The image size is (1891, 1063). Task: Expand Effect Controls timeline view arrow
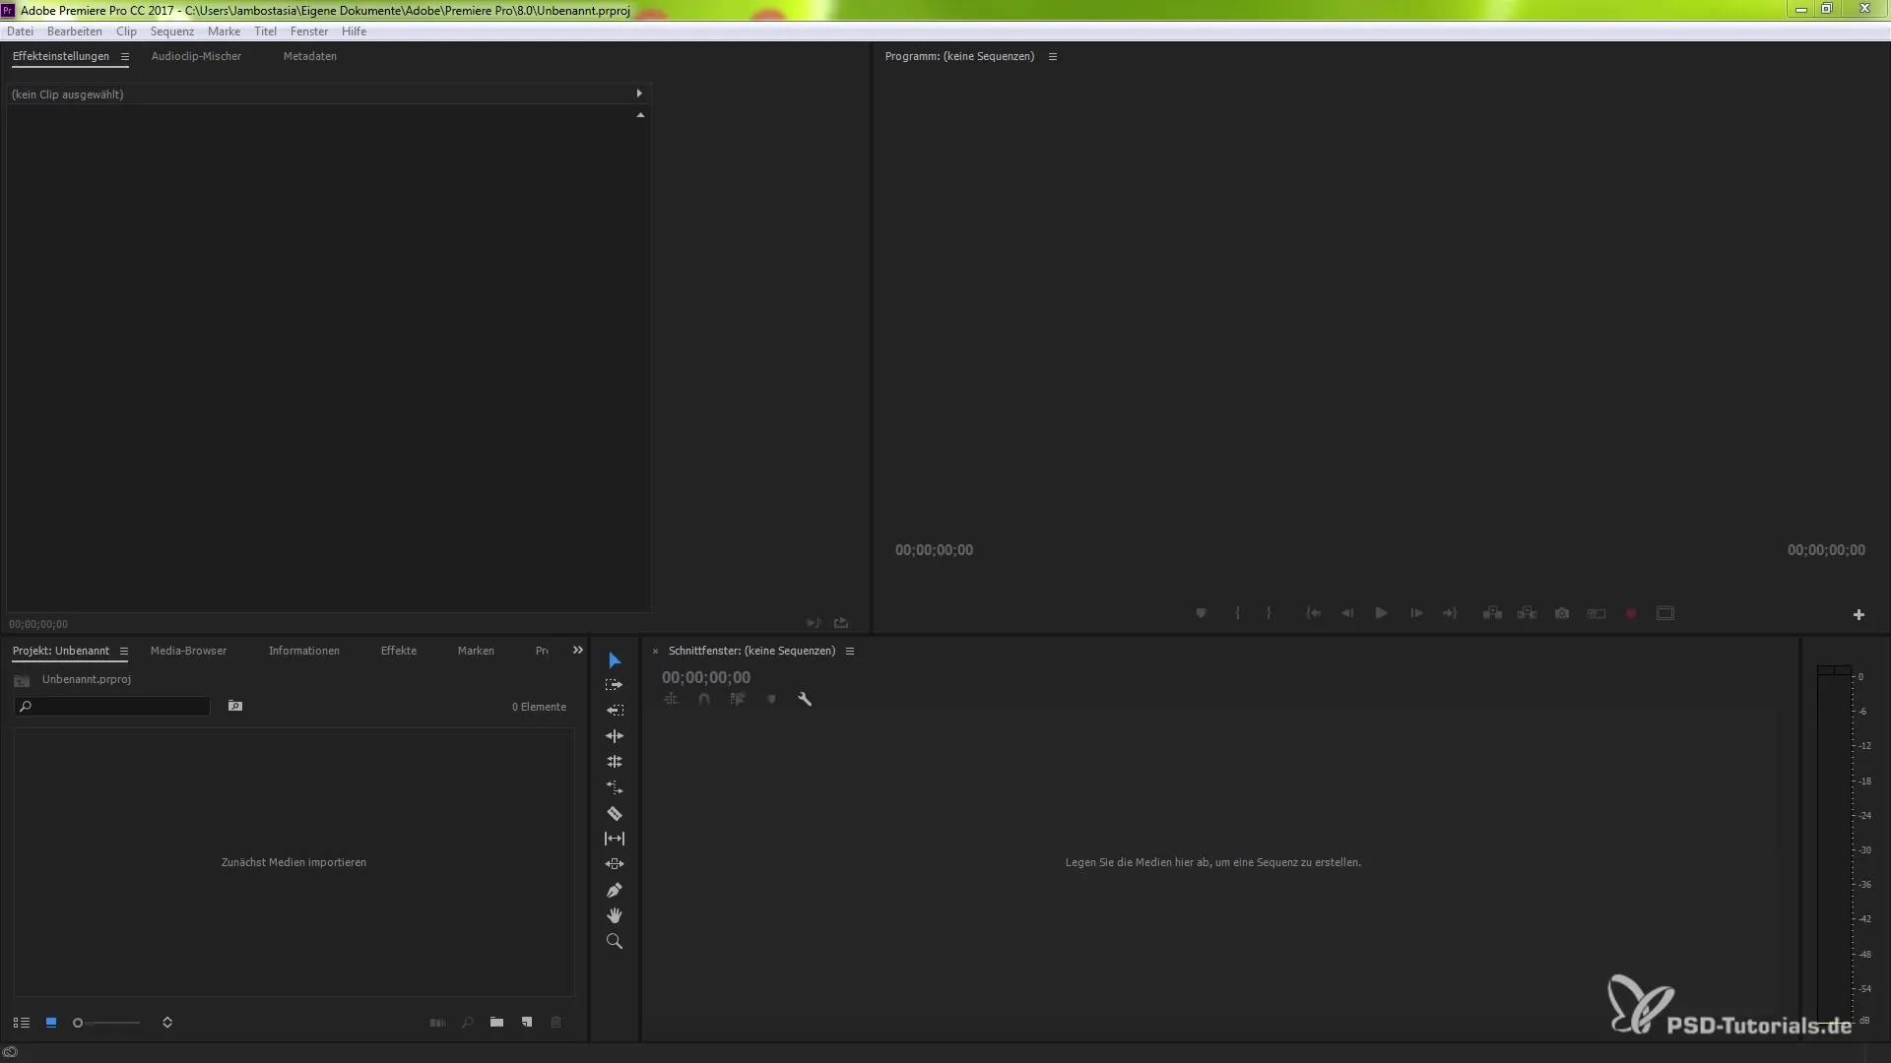pos(639,94)
